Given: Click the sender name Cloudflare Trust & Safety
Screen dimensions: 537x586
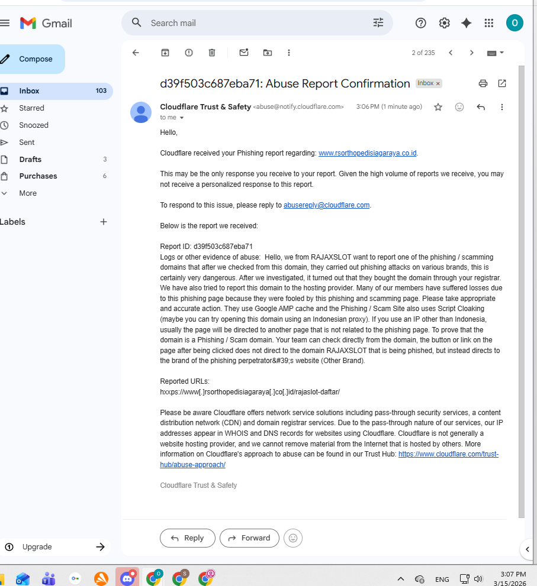Looking at the screenshot, I should tap(205, 106).
